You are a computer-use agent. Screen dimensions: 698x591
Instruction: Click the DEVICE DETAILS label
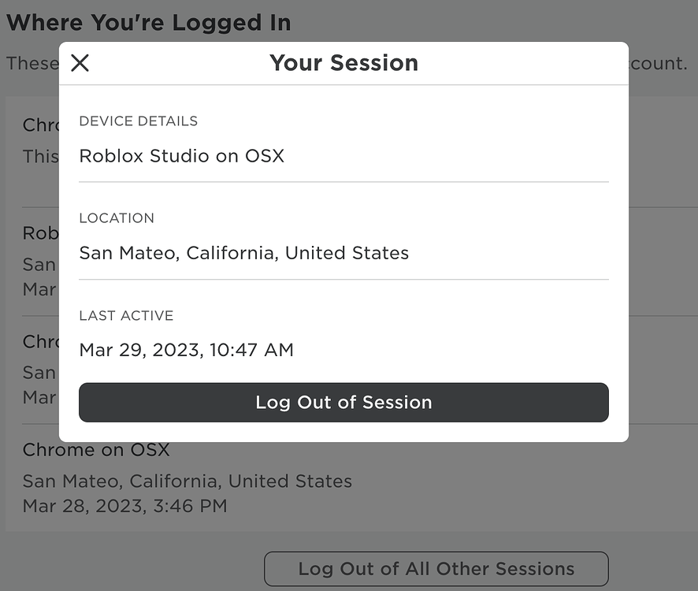(x=138, y=121)
